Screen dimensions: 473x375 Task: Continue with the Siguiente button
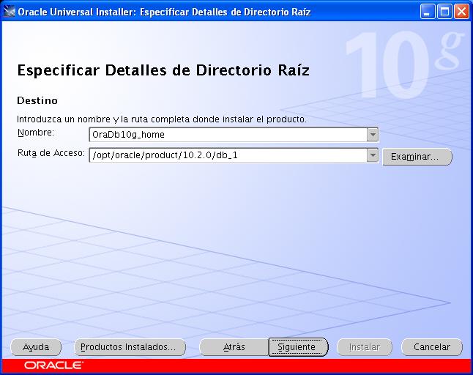(298, 347)
